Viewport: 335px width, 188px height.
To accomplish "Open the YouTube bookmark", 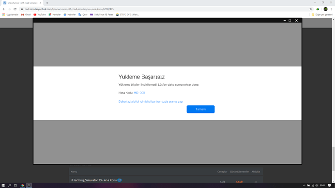I will [39, 15].
